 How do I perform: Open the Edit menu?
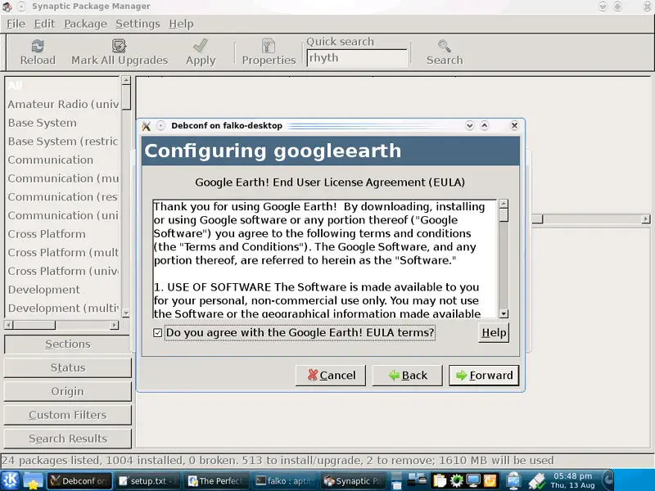coord(44,24)
